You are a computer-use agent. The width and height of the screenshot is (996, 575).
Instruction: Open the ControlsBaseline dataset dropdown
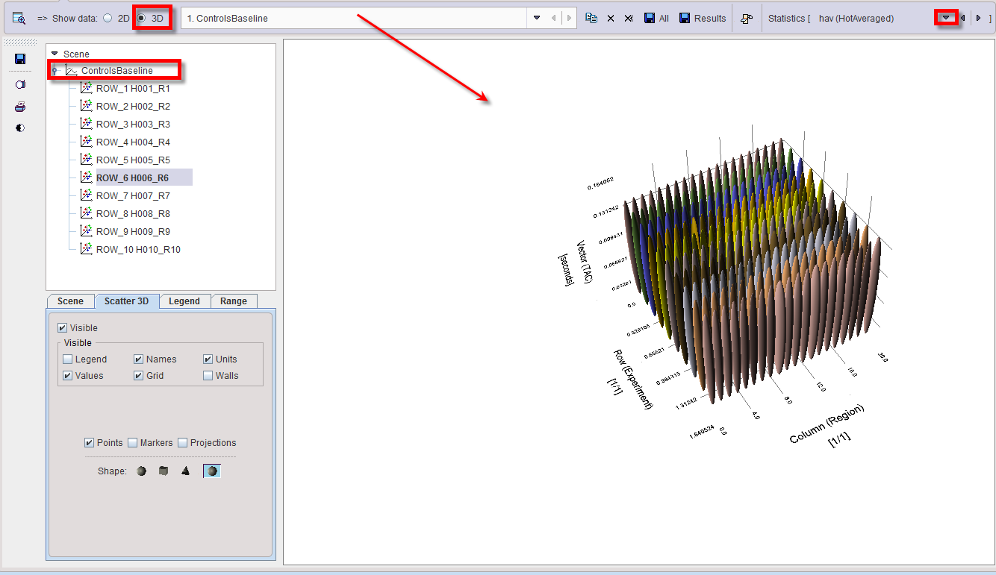click(536, 18)
